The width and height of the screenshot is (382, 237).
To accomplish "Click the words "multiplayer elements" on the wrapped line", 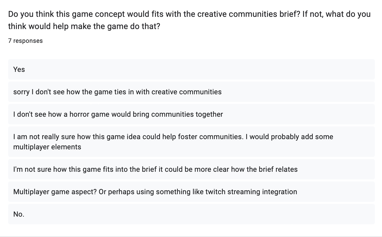I will 47,147.
